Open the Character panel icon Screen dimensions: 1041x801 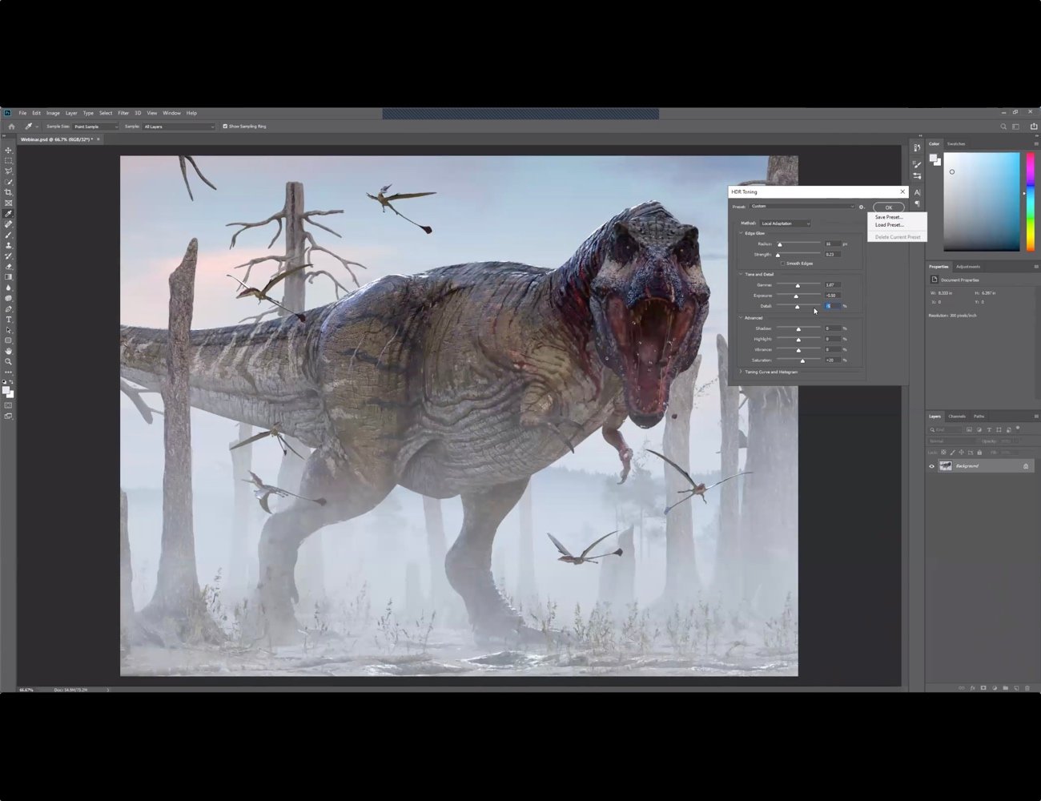tap(917, 192)
